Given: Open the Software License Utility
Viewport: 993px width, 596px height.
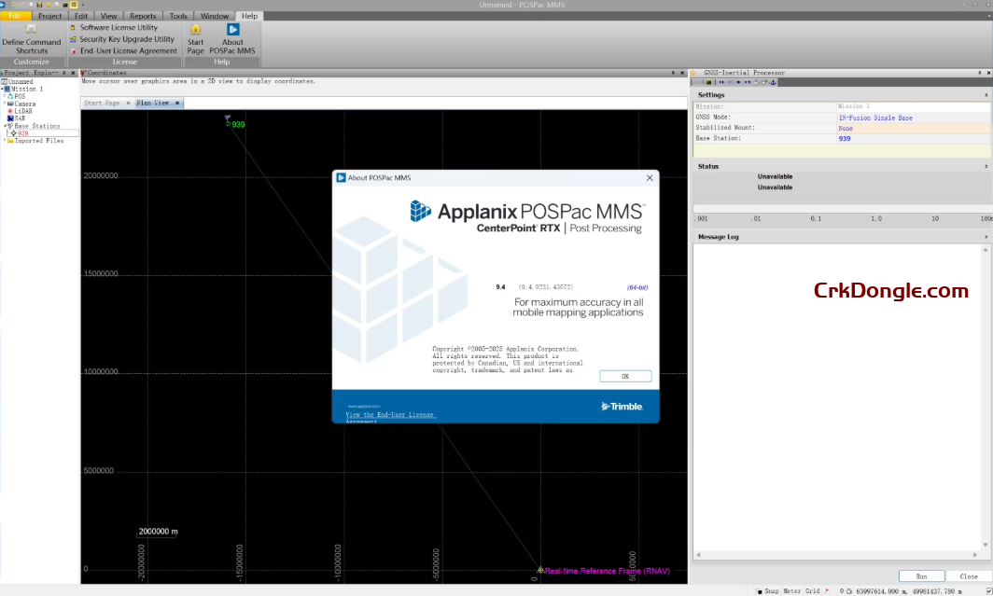Looking at the screenshot, I should pyautogui.click(x=119, y=28).
